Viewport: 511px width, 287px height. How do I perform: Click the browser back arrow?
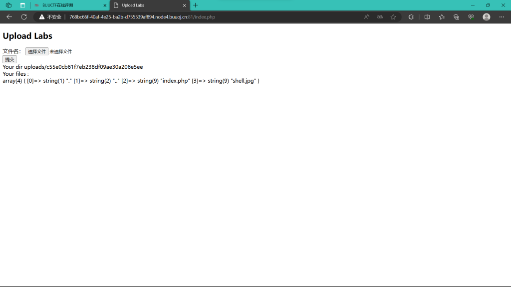(x=9, y=17)
